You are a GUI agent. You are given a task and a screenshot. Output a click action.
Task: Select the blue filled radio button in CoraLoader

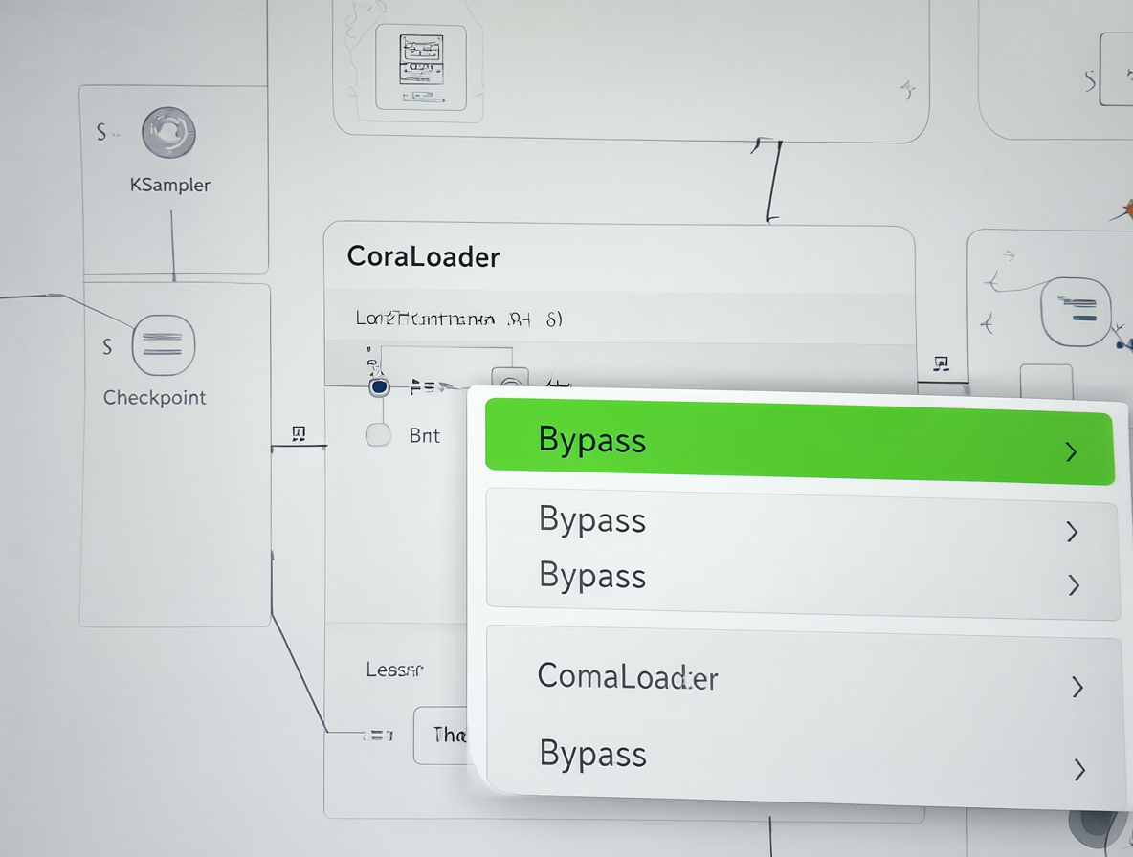pyautogui.click(x=379, y=387)
